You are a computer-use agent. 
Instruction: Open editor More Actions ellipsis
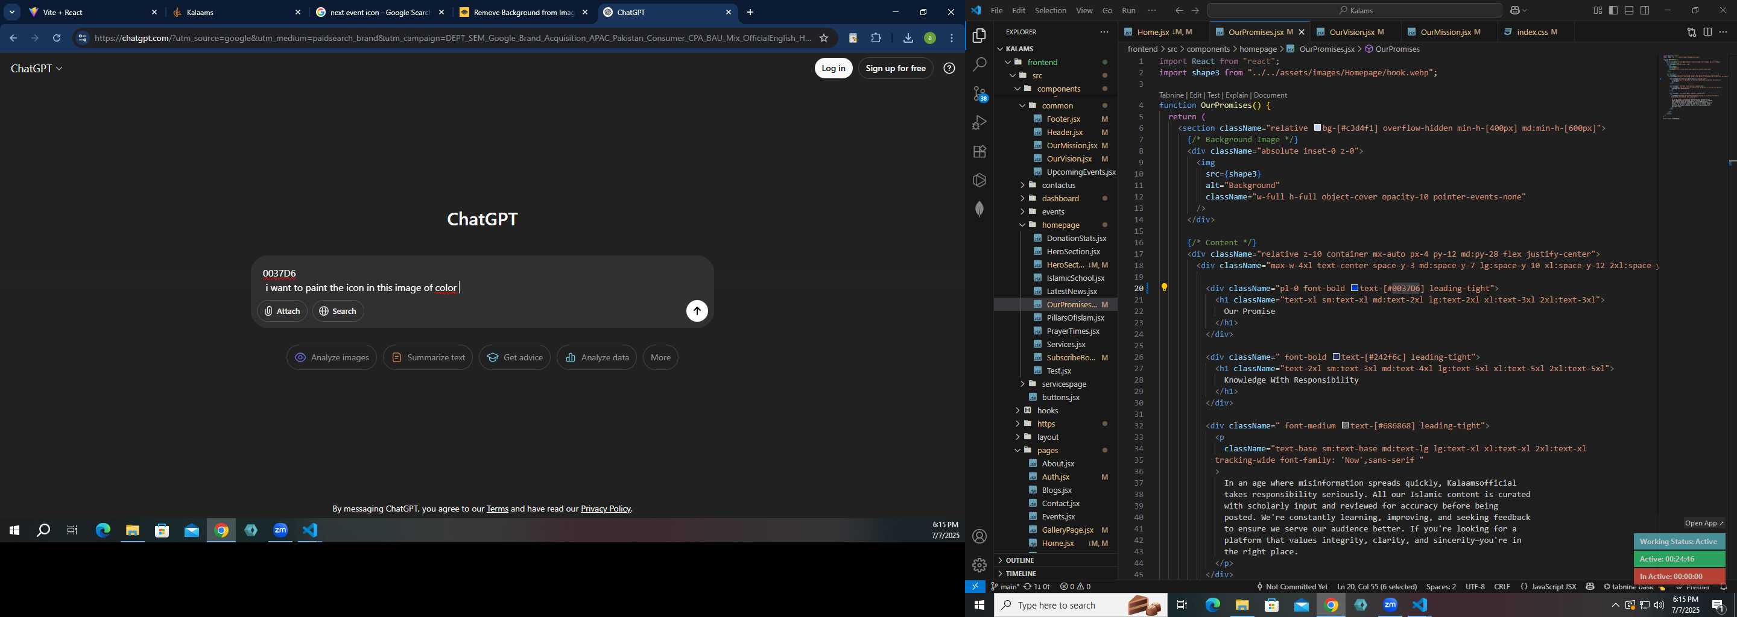pos(1724,32)
